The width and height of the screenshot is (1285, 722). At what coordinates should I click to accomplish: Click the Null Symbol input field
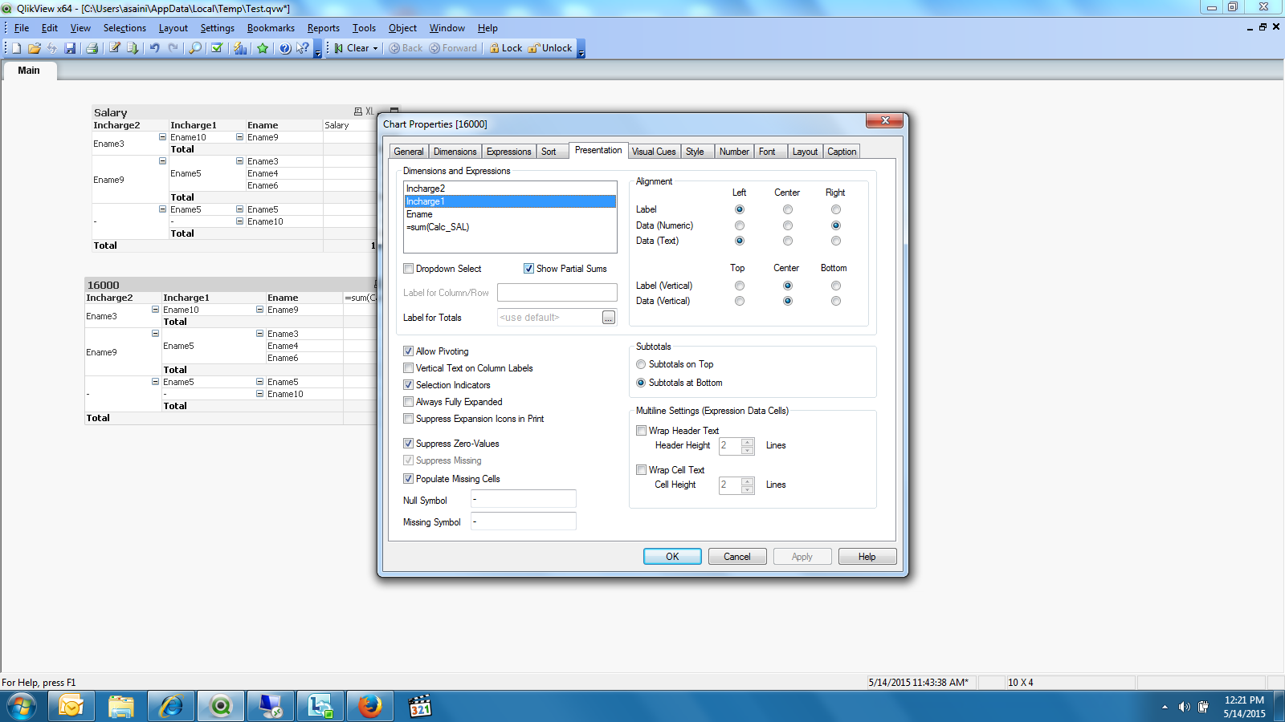click(x=523, y=499)
